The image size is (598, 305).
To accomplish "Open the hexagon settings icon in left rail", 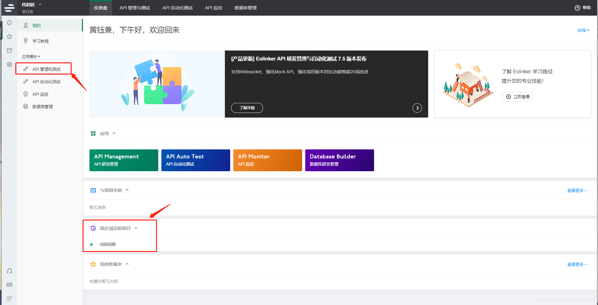I will click(x=9, y=65).
